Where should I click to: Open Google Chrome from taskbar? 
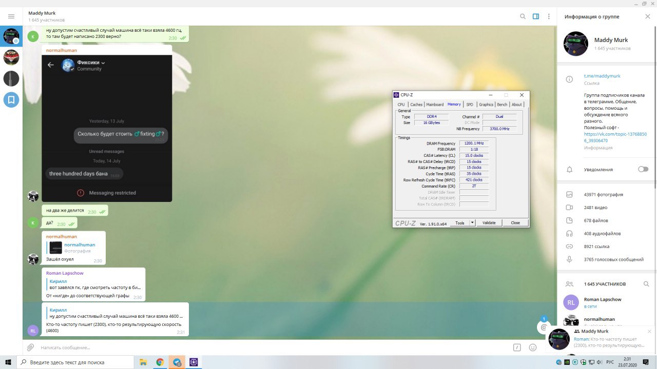coord(160,362)
